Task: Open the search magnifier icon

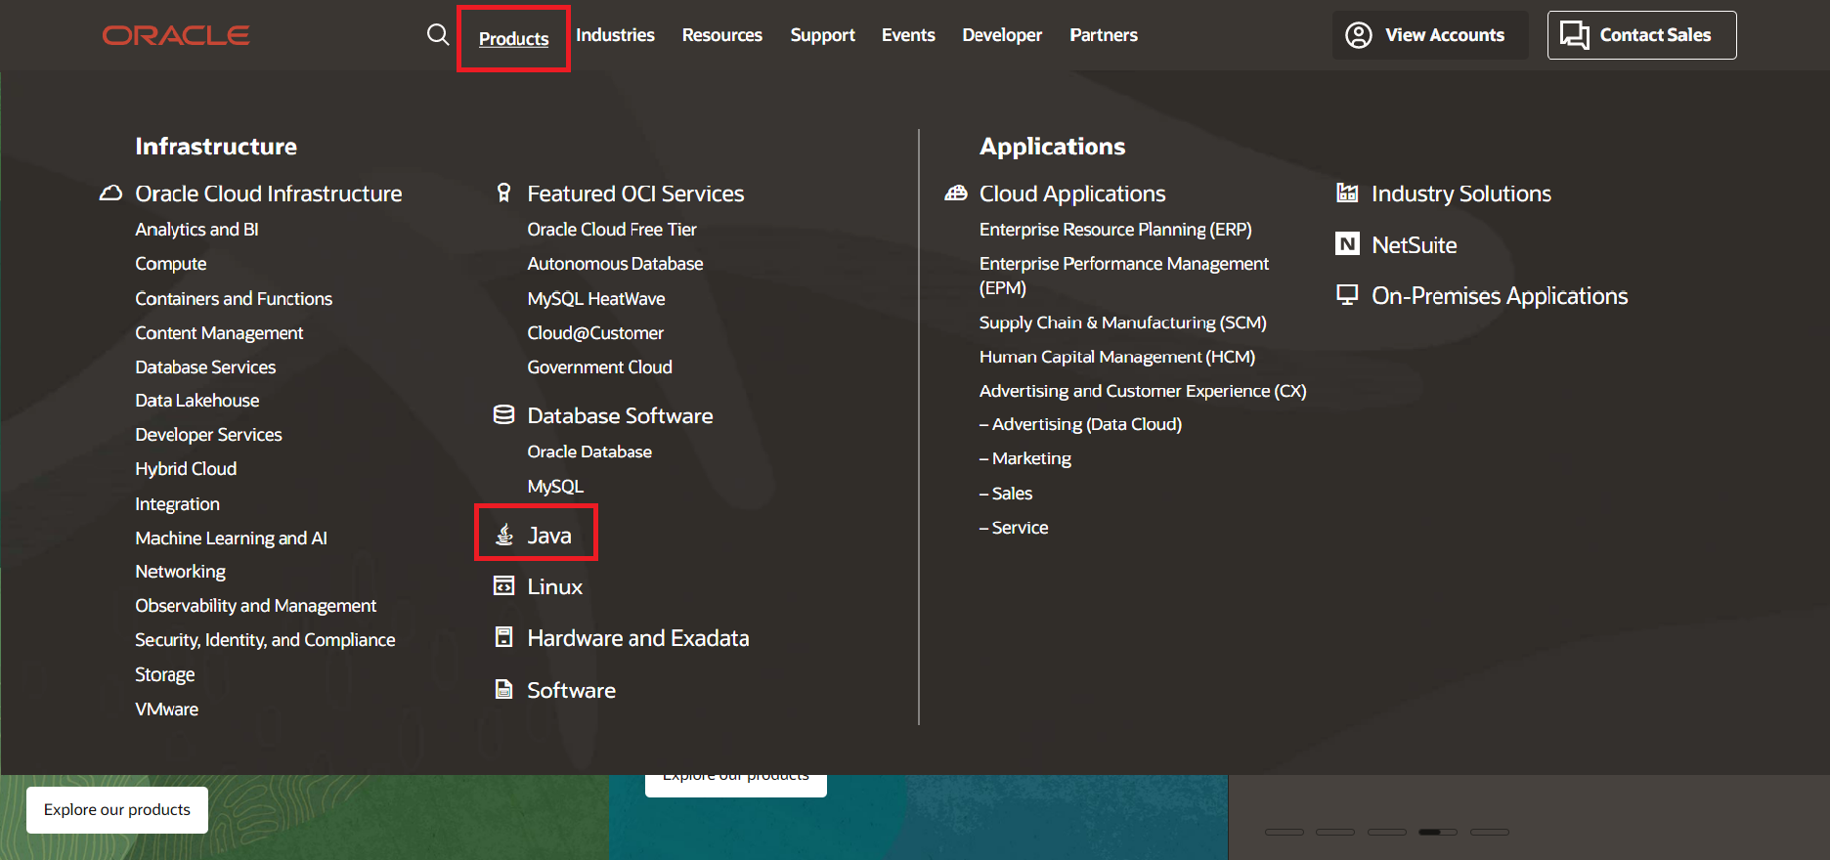Action: click(438, 35)
